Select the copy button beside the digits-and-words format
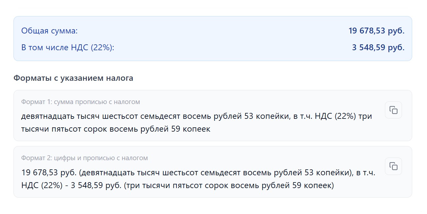 [393, 166]
